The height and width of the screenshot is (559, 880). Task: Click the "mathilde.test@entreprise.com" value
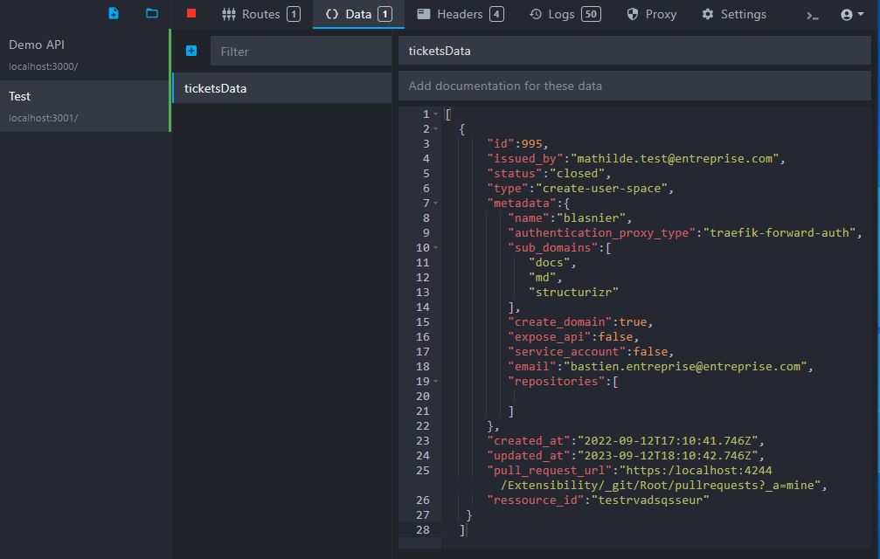tap(675, 159)
